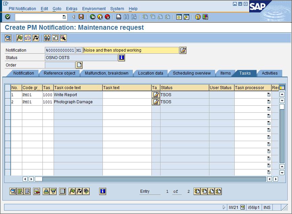This screenshot has height=214, width=292.
Task: Open the PM Notification menu
Action: click(22, 9)
